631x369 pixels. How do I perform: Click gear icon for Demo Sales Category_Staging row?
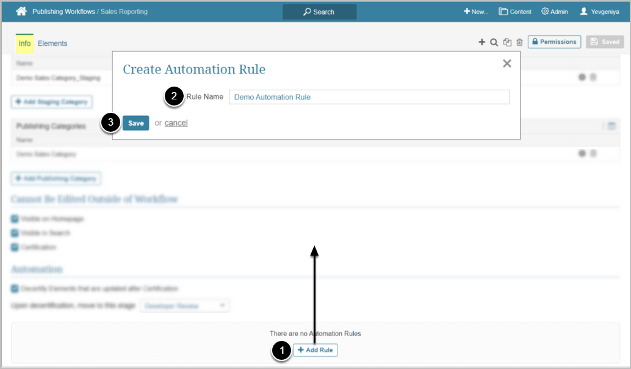pyautogui.click(x=582, y=77)
